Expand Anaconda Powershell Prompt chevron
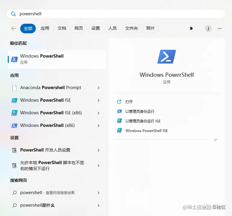 98,88
